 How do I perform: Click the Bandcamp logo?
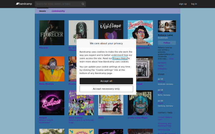point(24,4)
